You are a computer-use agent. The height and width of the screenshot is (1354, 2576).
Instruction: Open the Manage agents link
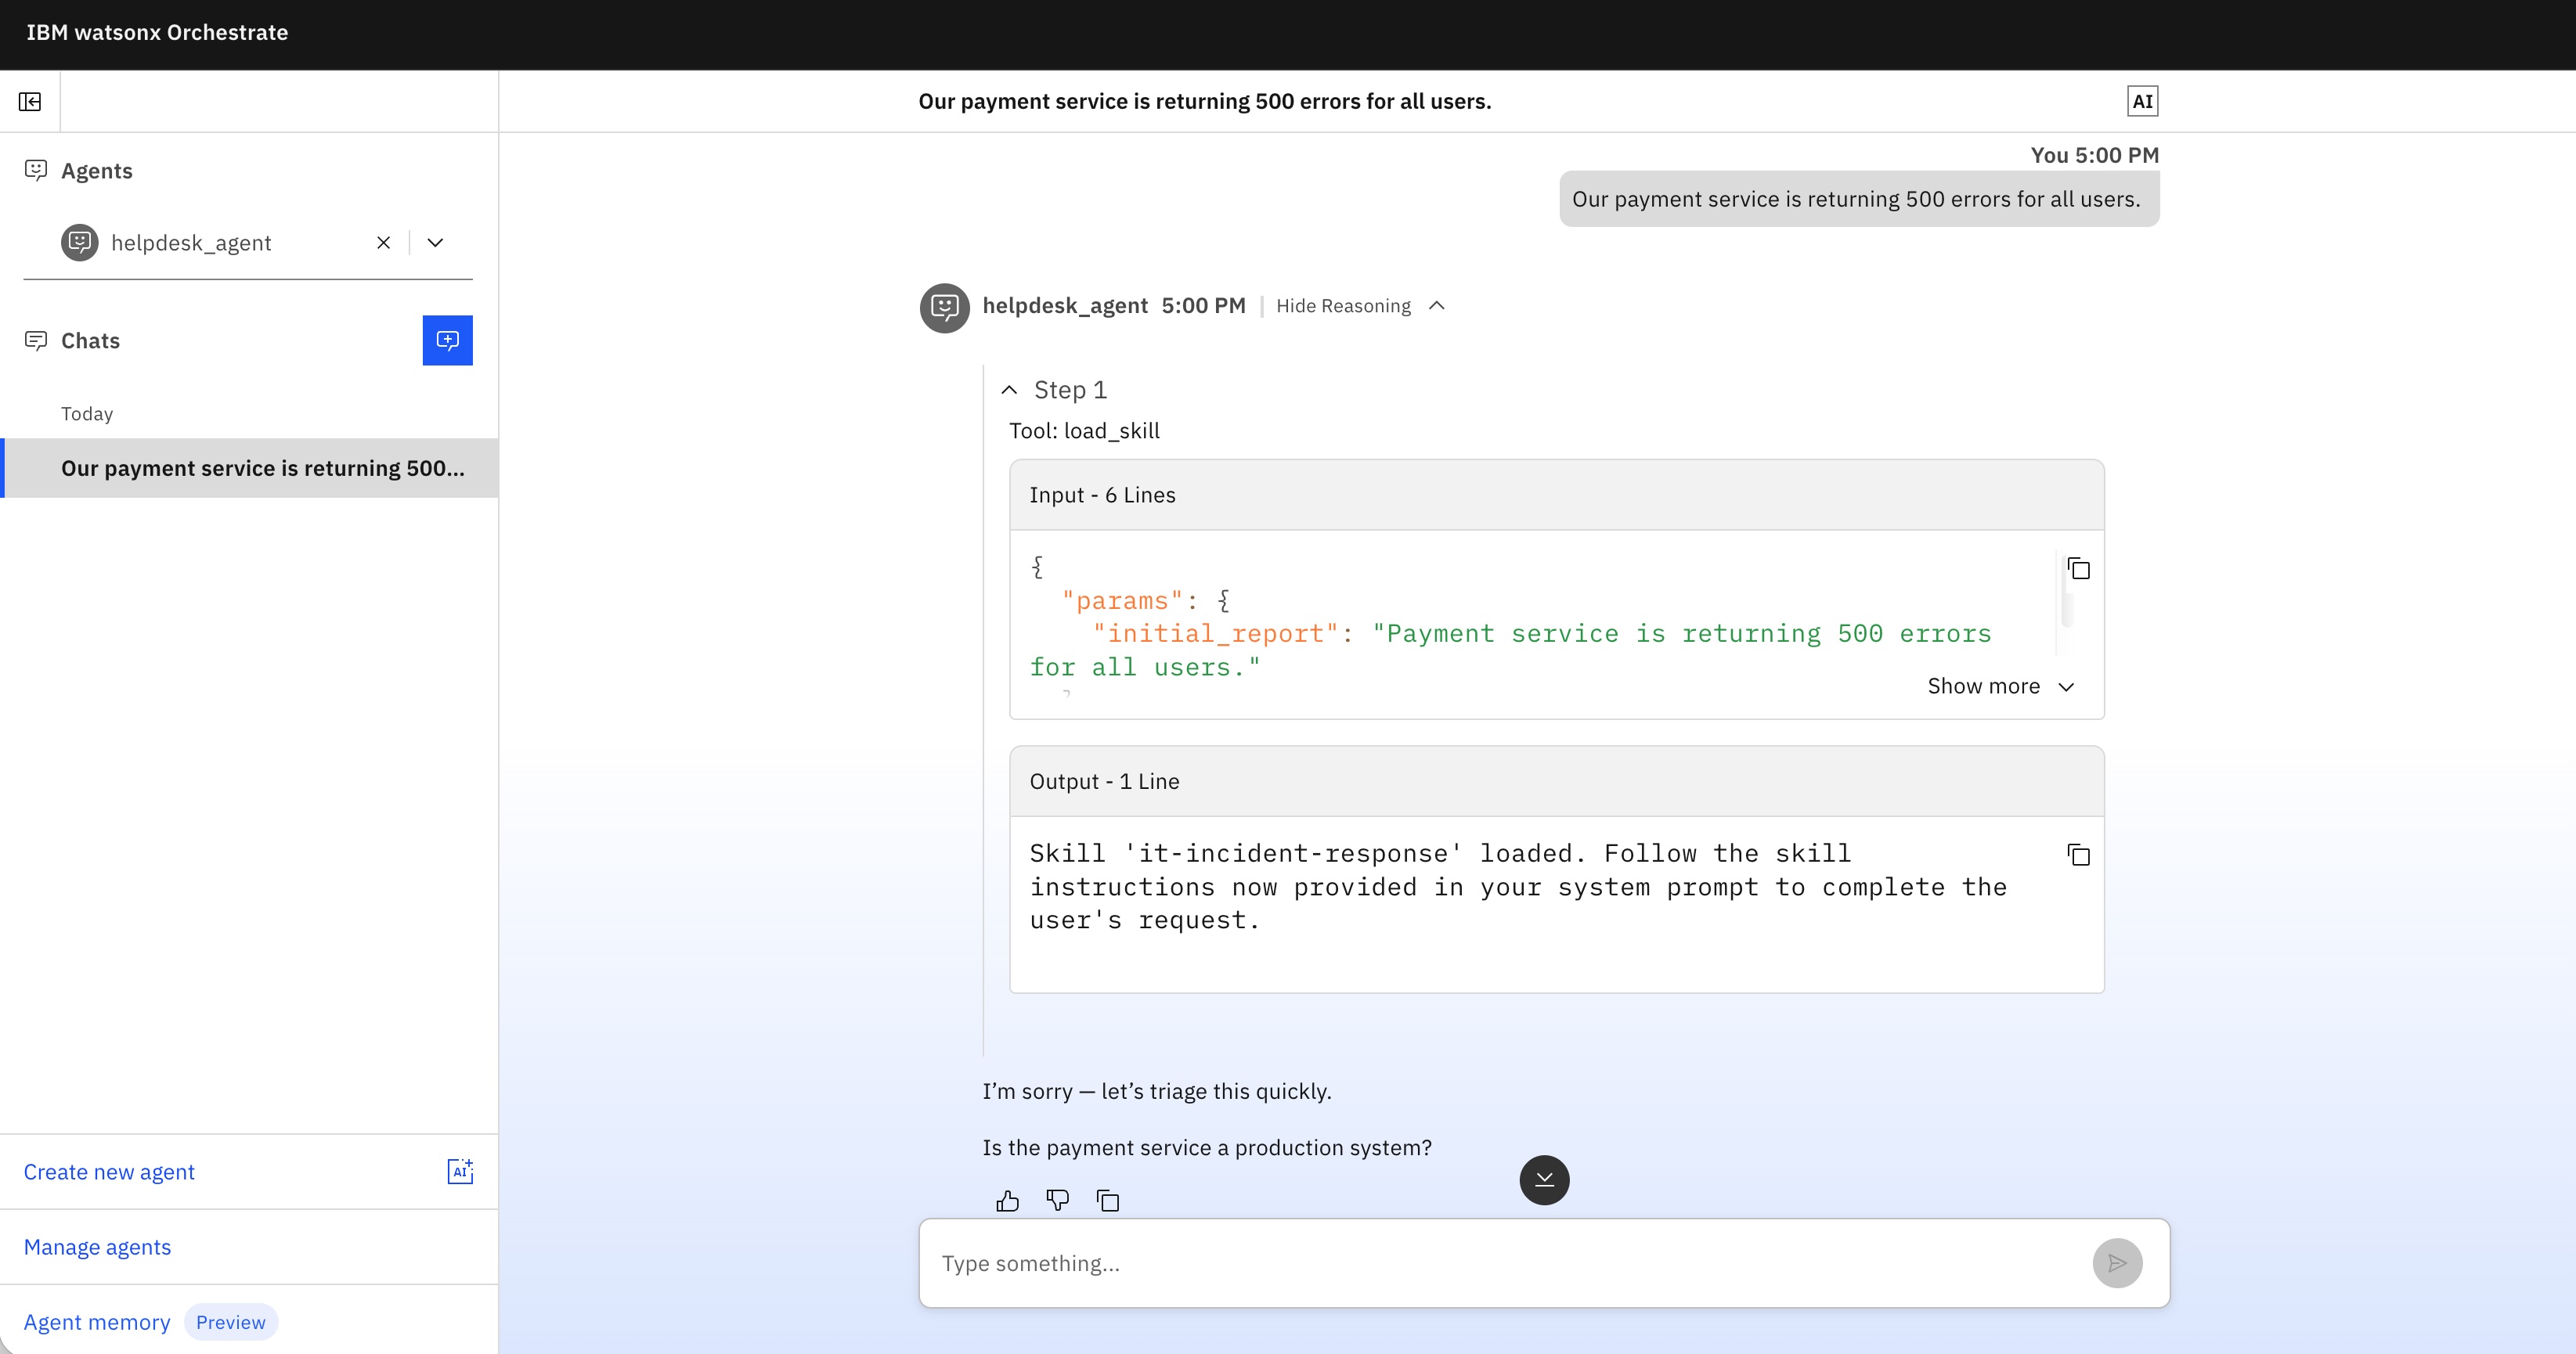[x=97, y=1246]
